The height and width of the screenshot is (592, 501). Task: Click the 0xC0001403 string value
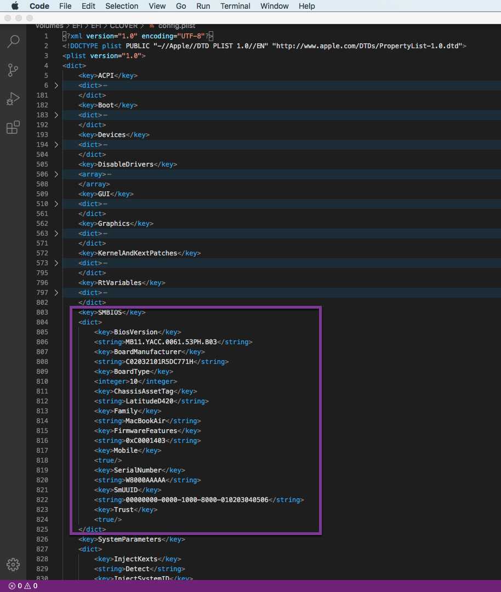[x=145, y=441]
